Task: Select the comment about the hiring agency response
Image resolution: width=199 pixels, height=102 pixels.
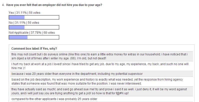Action: coord(102,82)
